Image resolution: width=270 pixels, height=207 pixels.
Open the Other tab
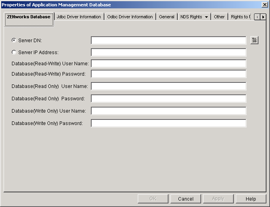coord(219,17)
